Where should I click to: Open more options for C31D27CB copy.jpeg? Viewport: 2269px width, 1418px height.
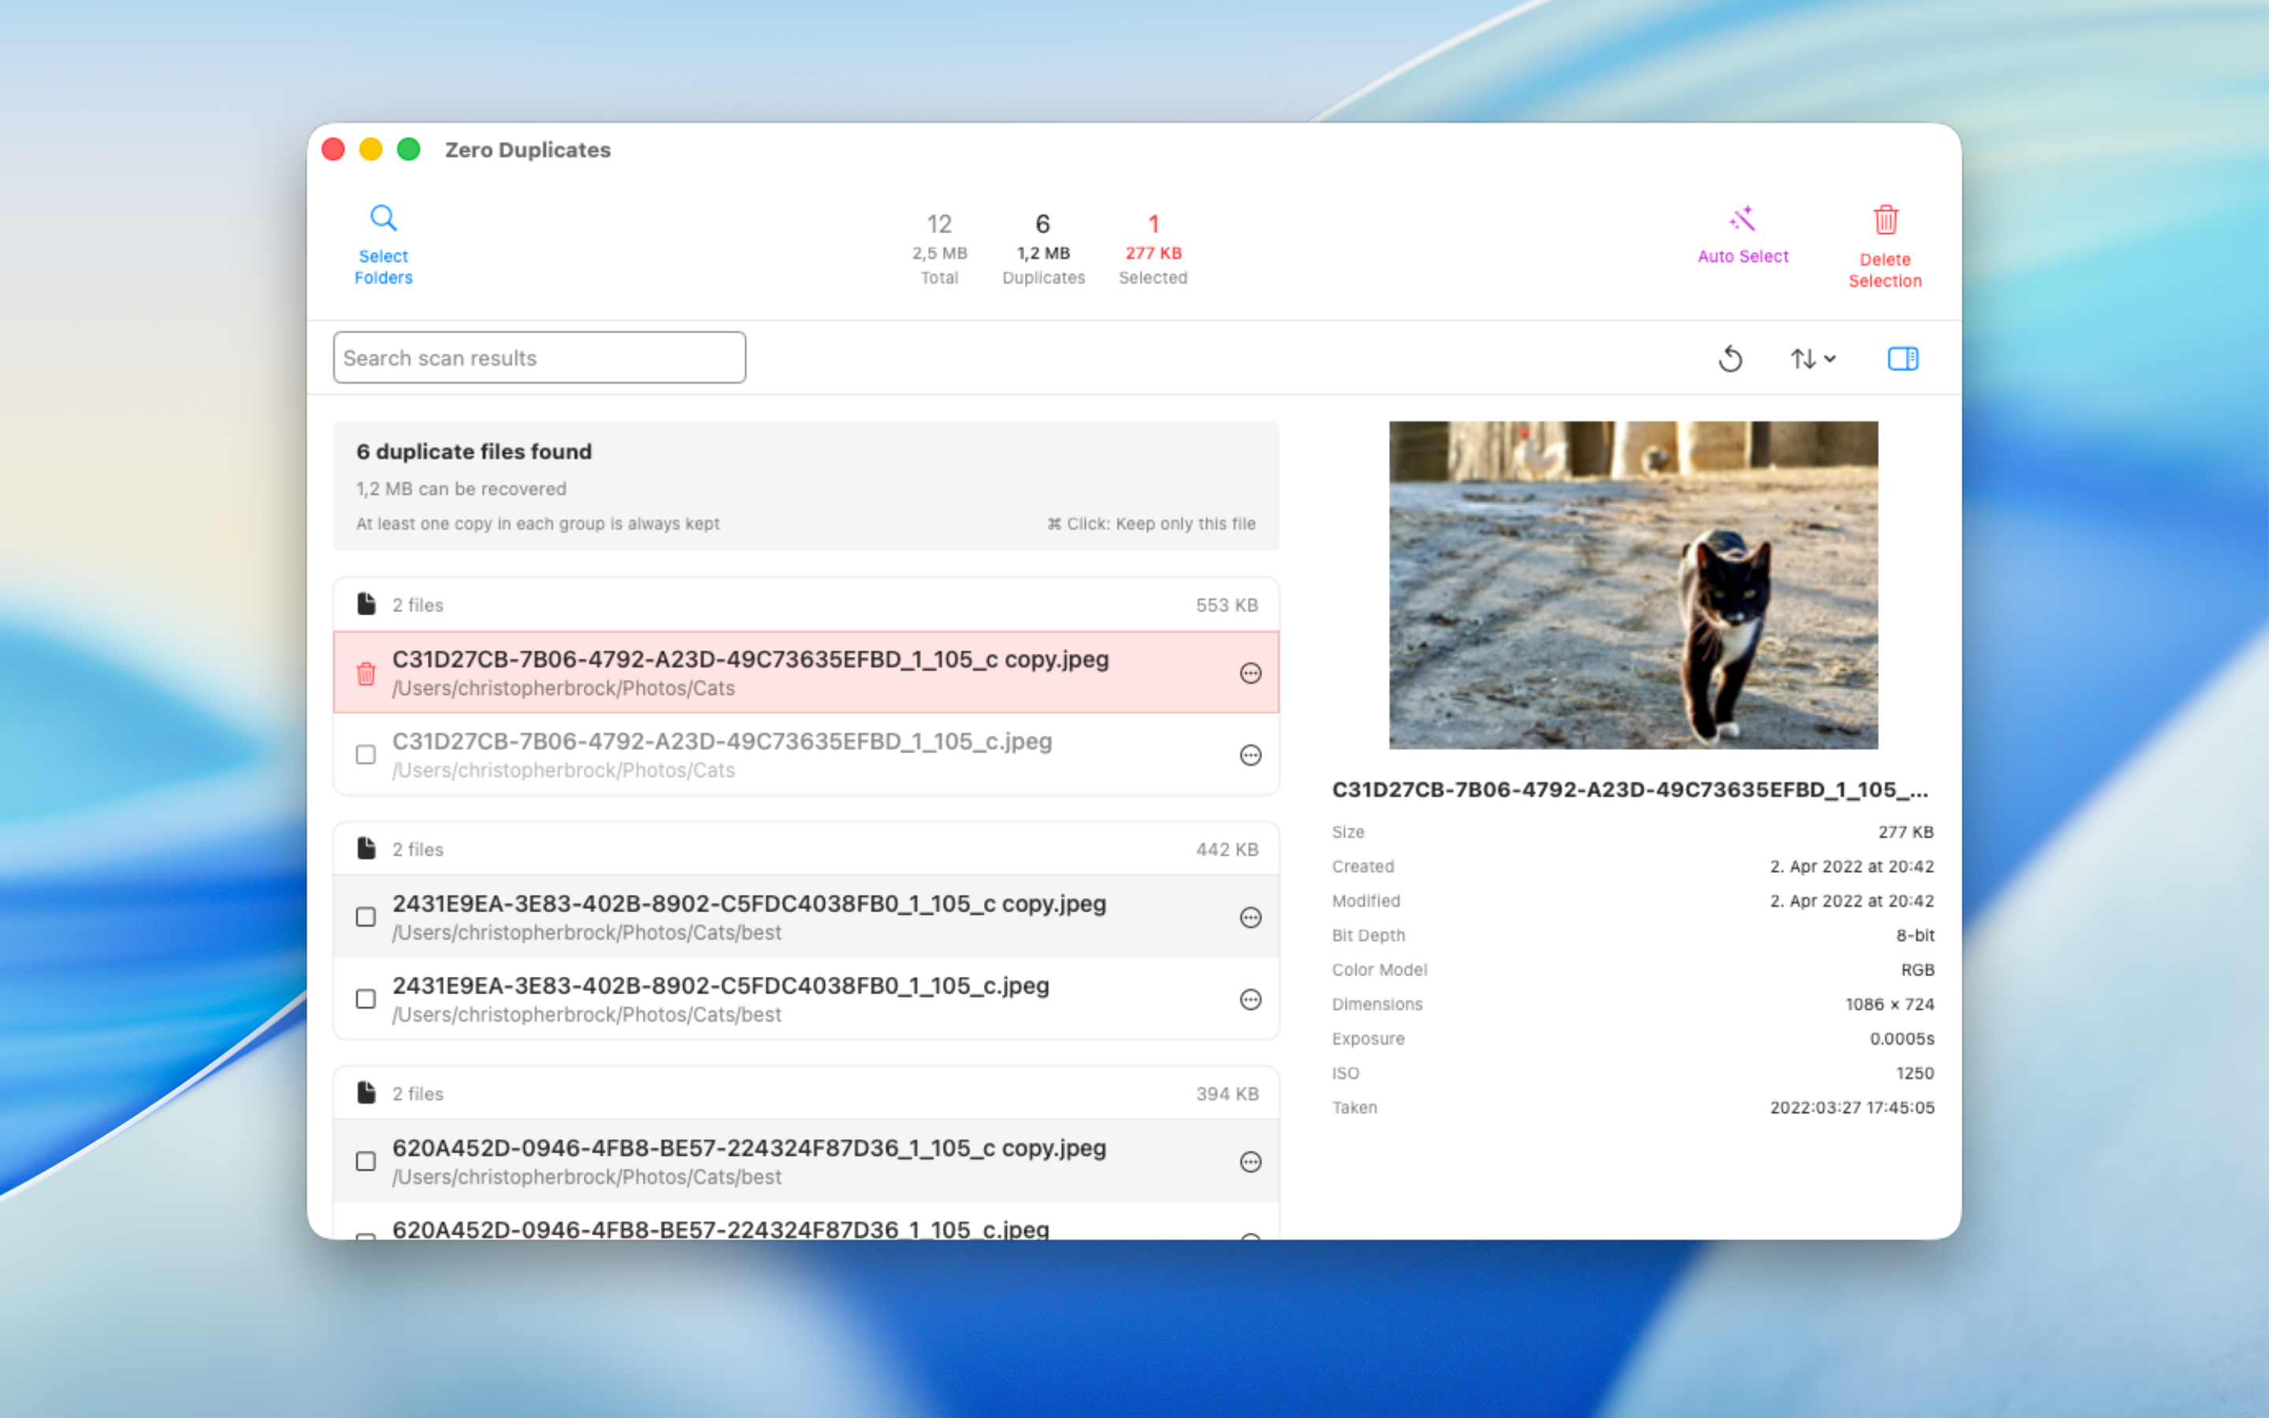(1250, 674)
